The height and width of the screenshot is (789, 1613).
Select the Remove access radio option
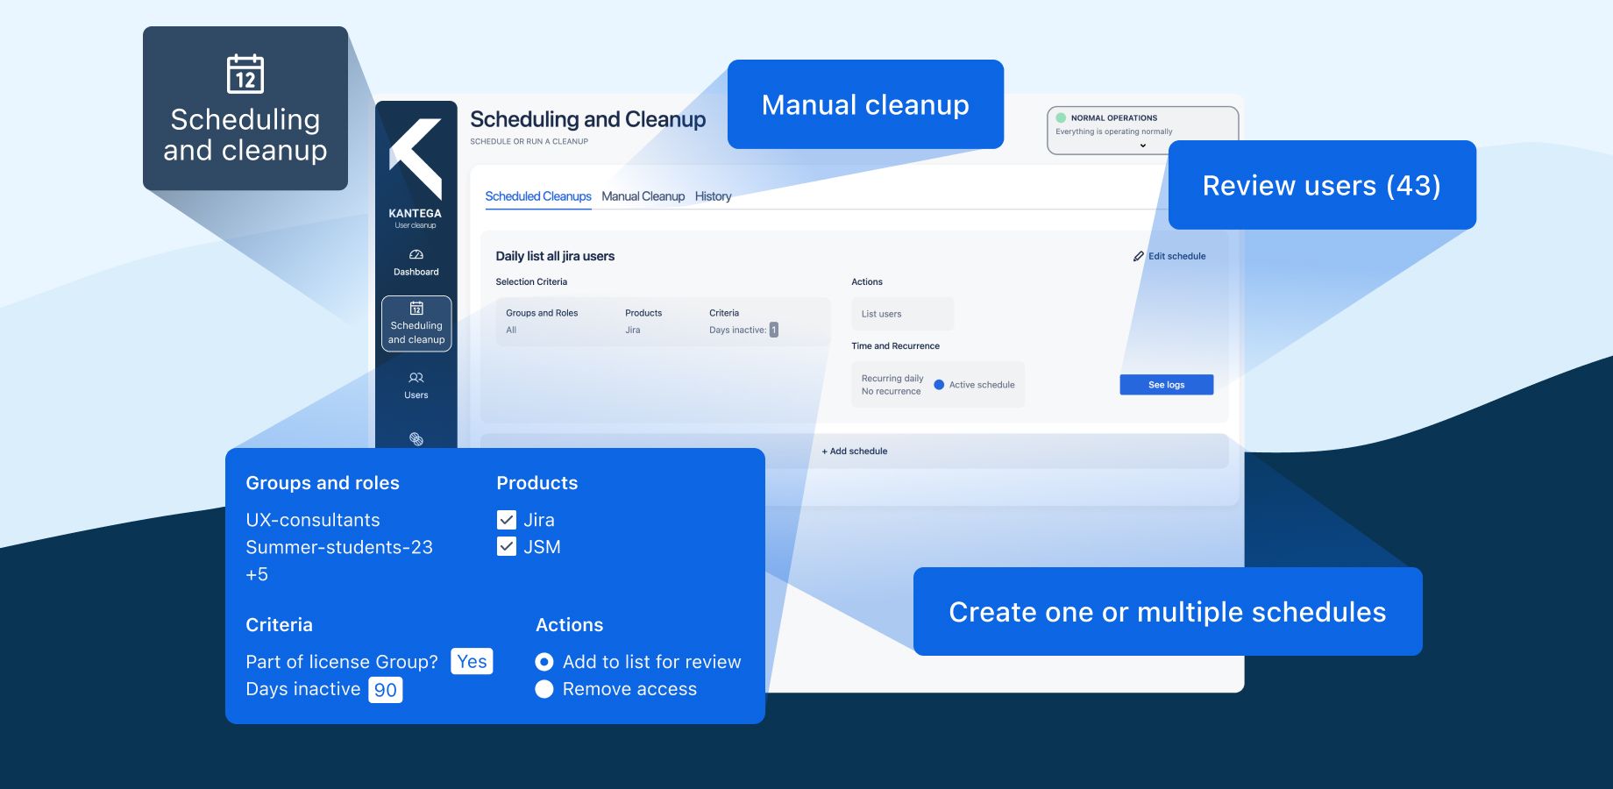tap(544, 689)
